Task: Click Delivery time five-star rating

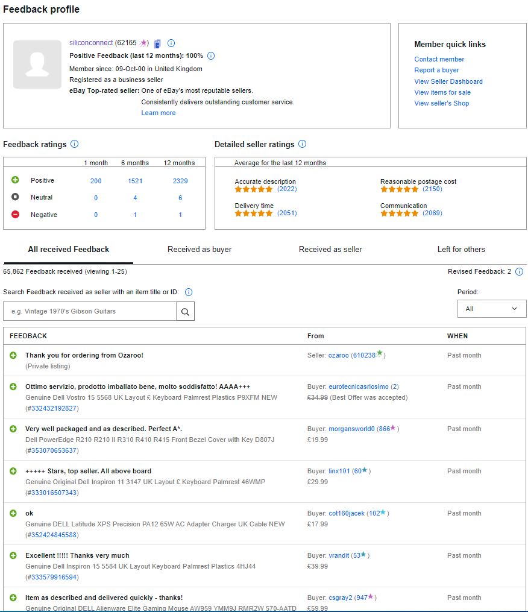Action: click(253, 213)
